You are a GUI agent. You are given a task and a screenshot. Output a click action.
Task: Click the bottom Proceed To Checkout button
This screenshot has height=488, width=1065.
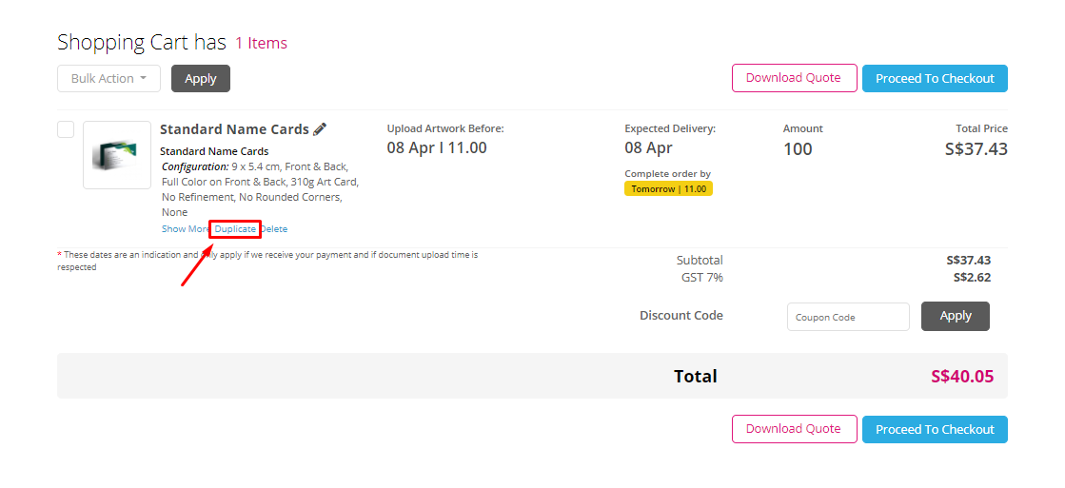(934, 430)
